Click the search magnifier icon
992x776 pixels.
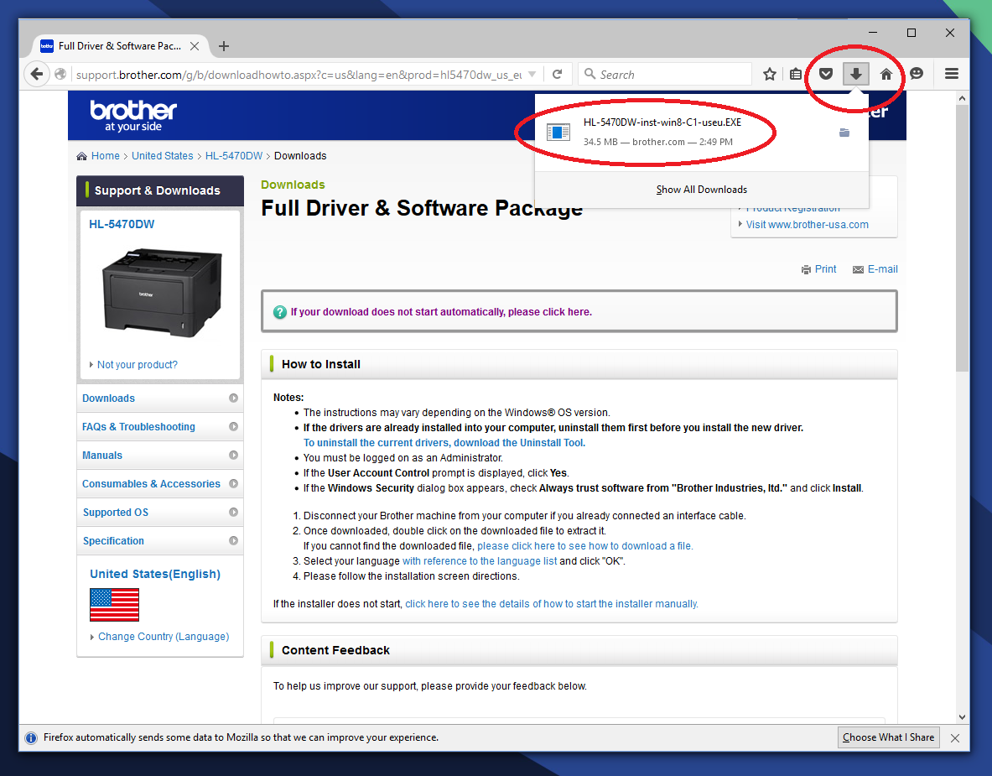[x=589, y=74]
